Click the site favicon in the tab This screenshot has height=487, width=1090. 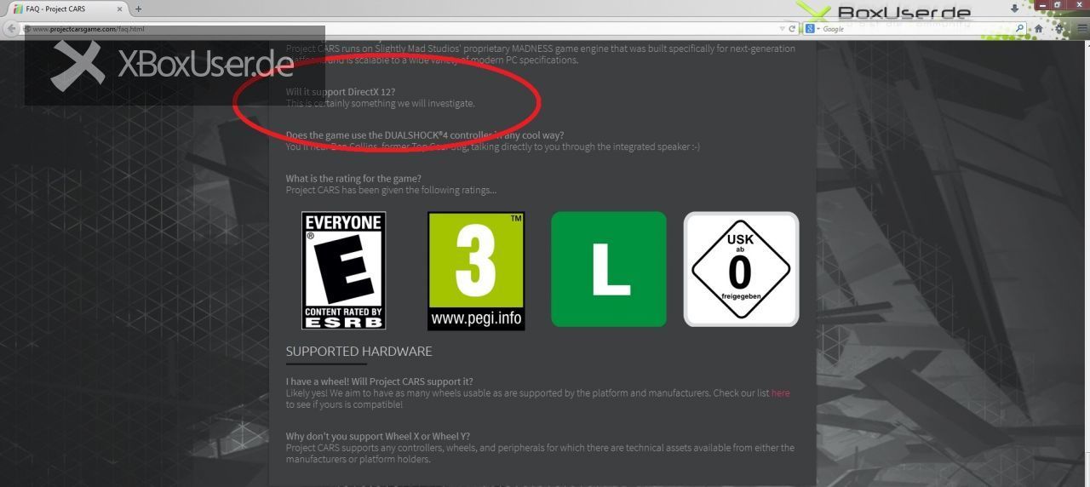18,9
